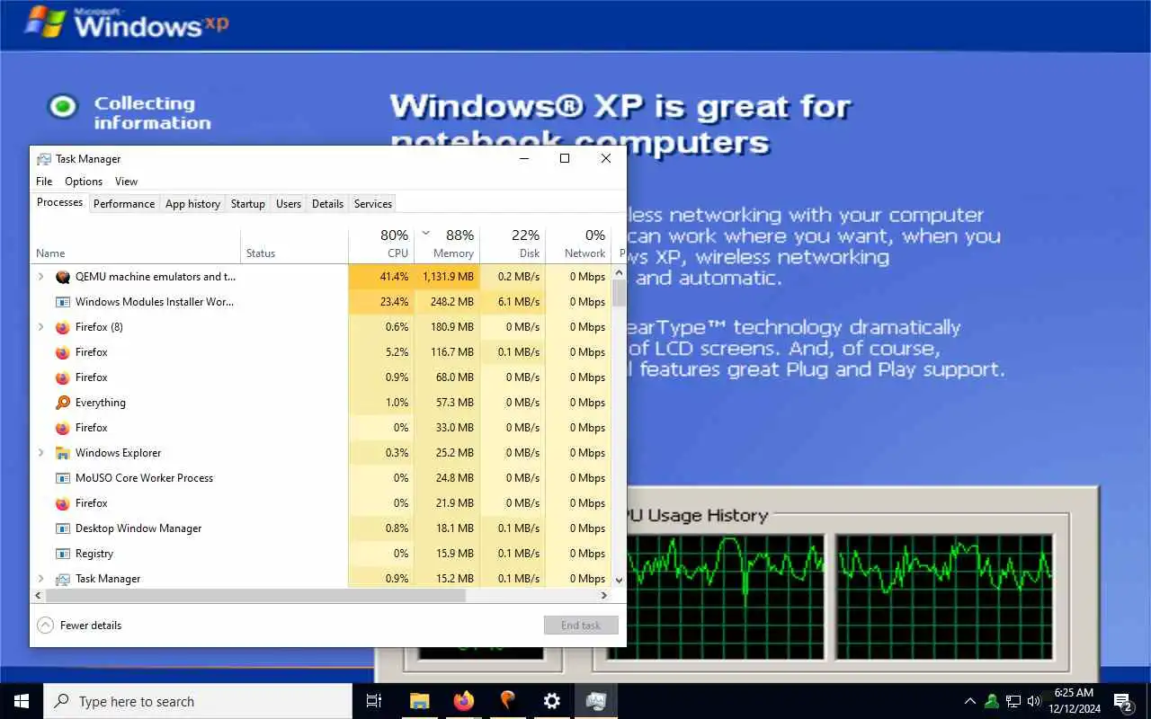Switch to Task Manager taskbar button
Viewport: 1151px width, 719px height.
(x=595, y=701)
